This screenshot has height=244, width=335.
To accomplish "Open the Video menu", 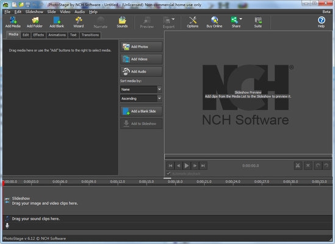I will (65, 12).
